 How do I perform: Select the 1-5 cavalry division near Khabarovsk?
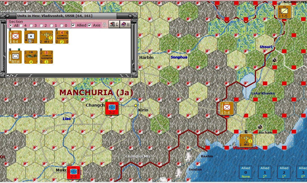pyautogui.click(x=284, y=12)
